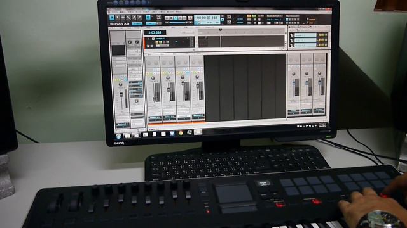Select the first synth in the synth rack
Viewport: 407px width, 228px height.
(x=306, y=35)
